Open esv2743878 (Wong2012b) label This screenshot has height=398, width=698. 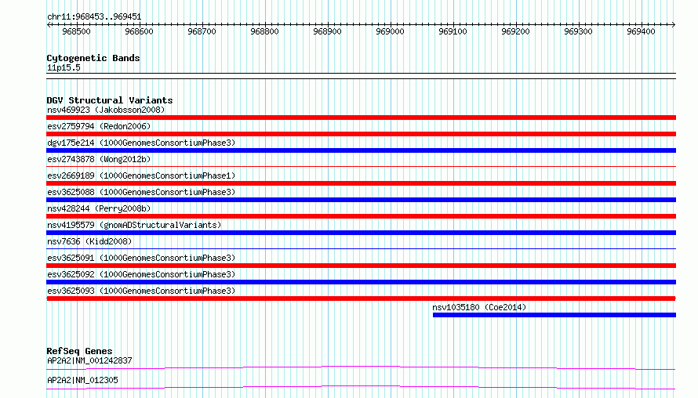[99, 159]
